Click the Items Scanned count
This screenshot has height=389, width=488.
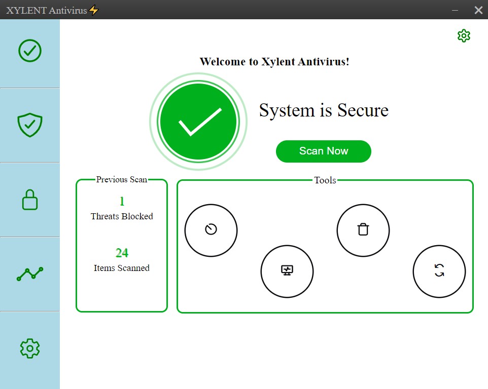tap(121, 268)
